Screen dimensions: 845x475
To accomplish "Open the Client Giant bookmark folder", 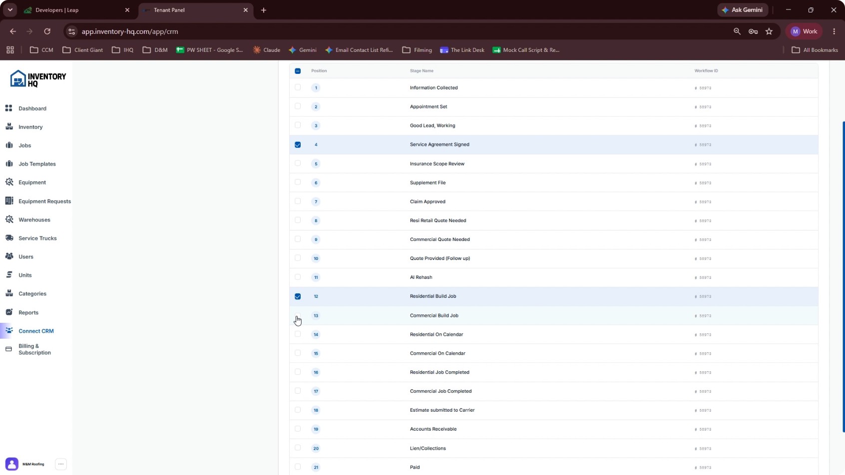I will click(x=83, y=50).
